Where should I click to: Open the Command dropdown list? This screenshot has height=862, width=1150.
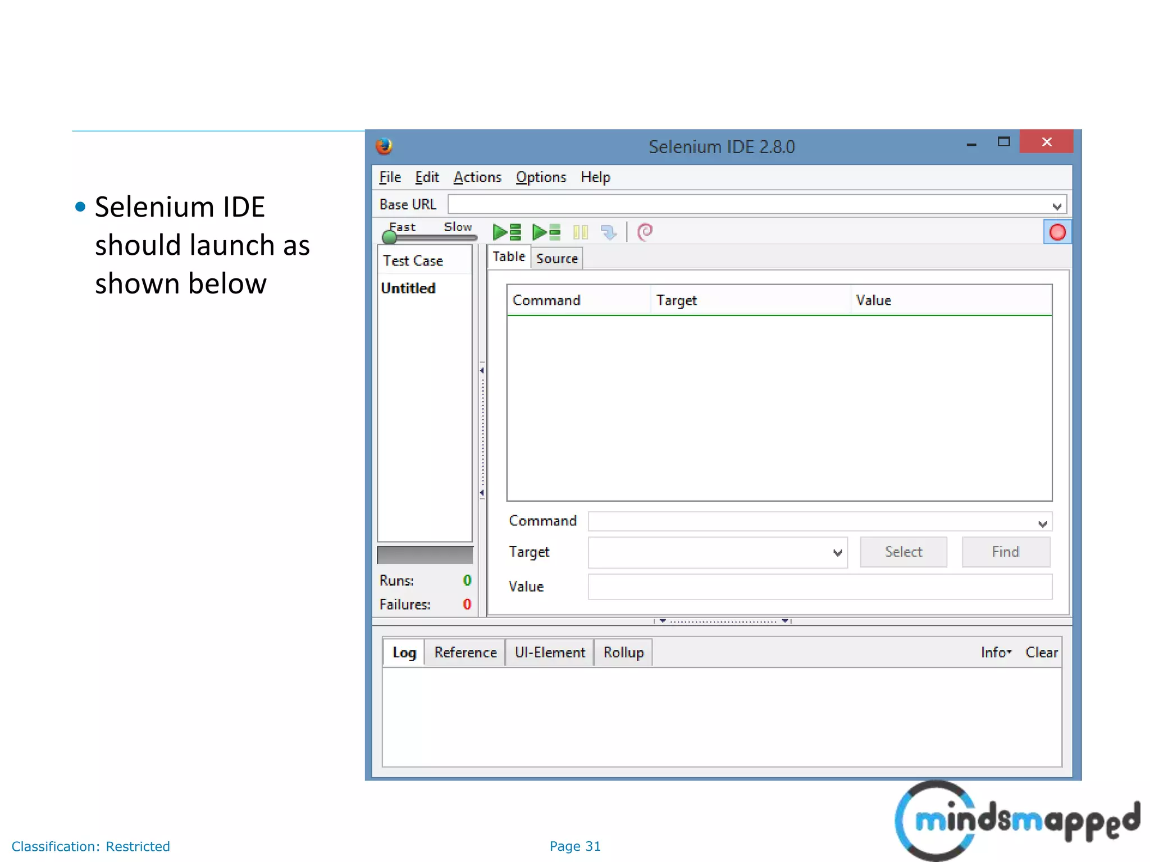click(1042, 523)
